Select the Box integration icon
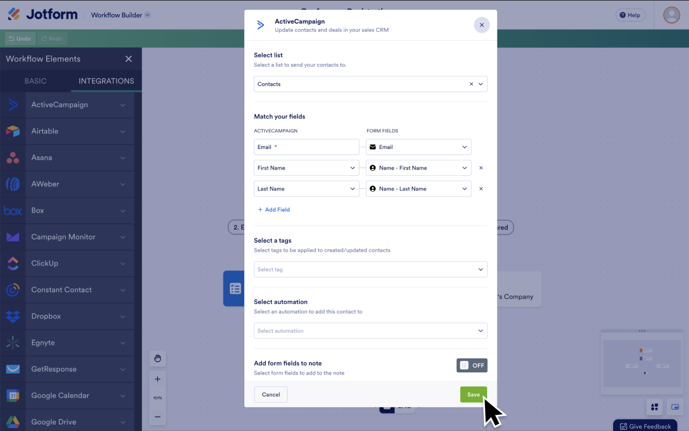Screen dimensions: 689x431 tap(13, 210)
